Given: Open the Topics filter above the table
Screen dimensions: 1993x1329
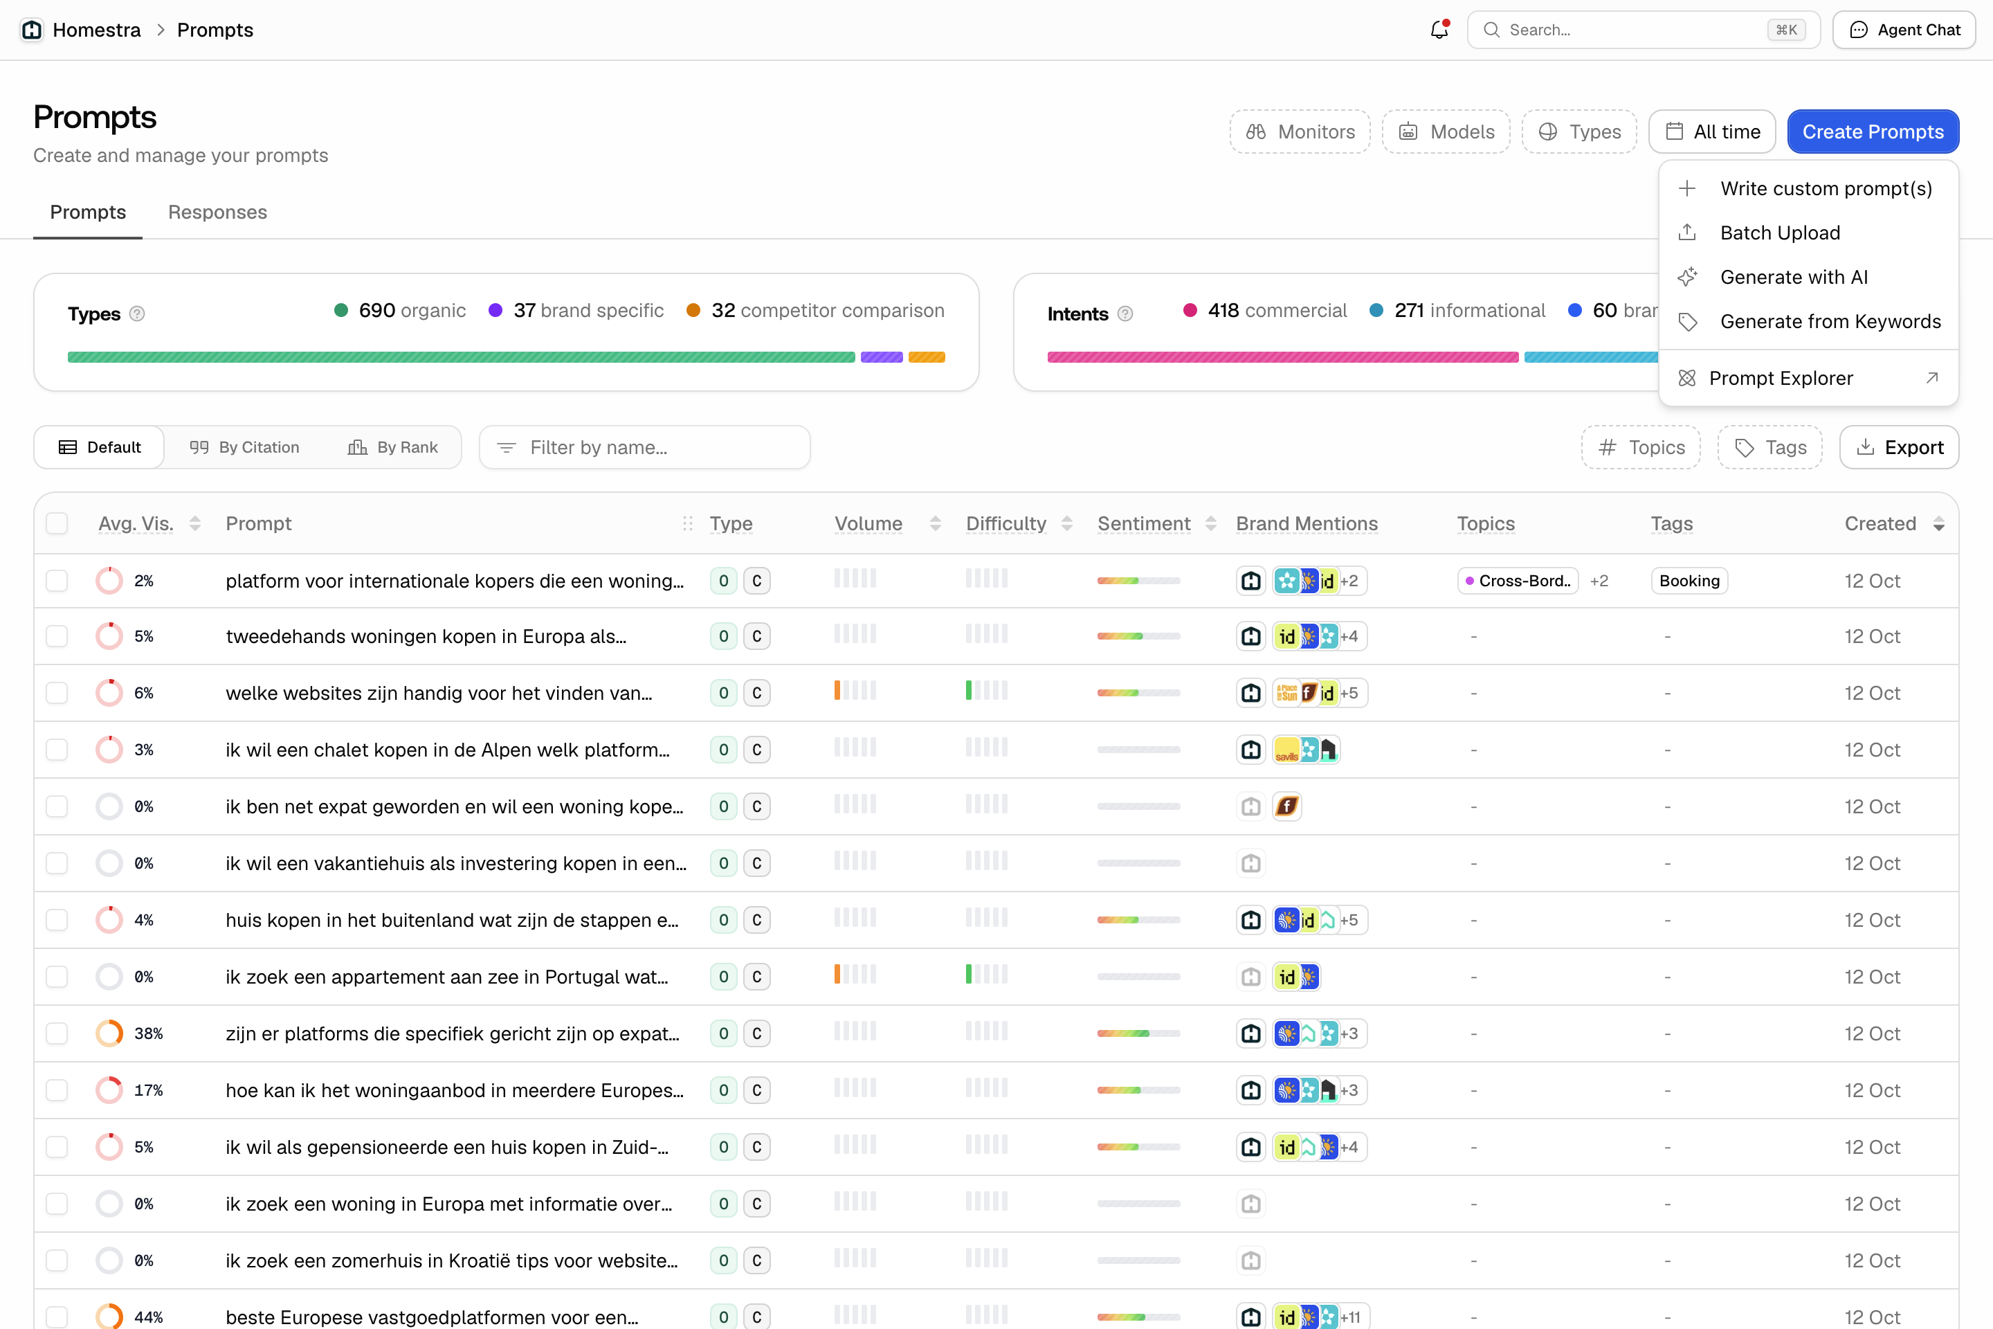Looking at the screenshot, I should point(1641,448).
